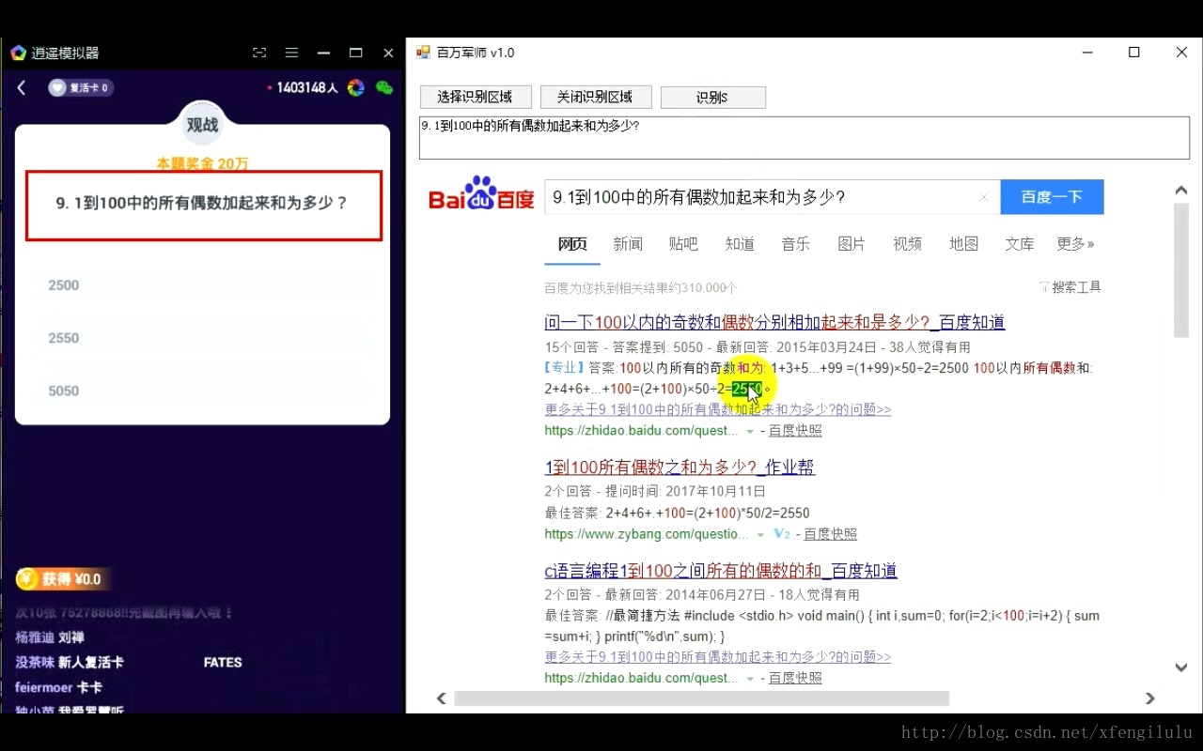Click the gold coin 获得 ¥0.0 badge
Viewport: 1203px width, 751px height.
[x=64, y=579]
